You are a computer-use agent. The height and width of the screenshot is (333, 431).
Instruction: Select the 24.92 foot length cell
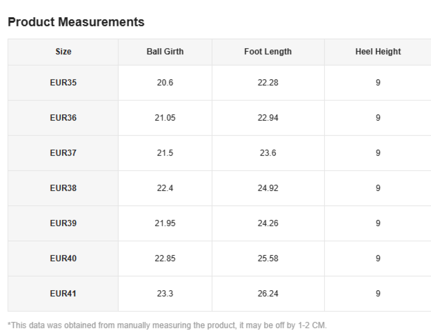(268, 188)
